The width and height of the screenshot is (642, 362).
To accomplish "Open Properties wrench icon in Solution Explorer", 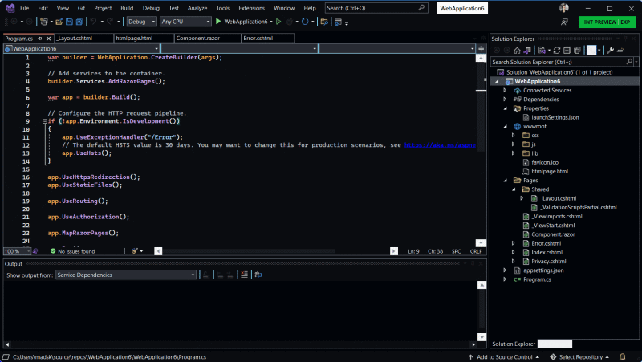I will coord(611,50).
